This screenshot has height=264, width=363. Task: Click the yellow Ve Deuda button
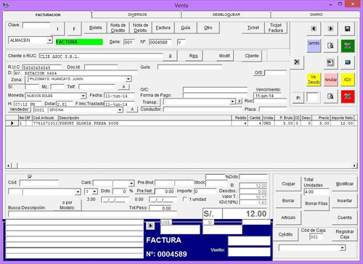(314, 79)
